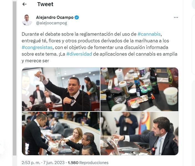Click the gray vertical bar on the left edge
This screenshot has width=195, height=166.
pyautogui.click(x=14, y=78)
